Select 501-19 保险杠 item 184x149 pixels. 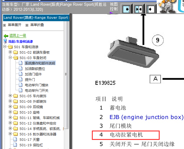click(x=31, y=145)
